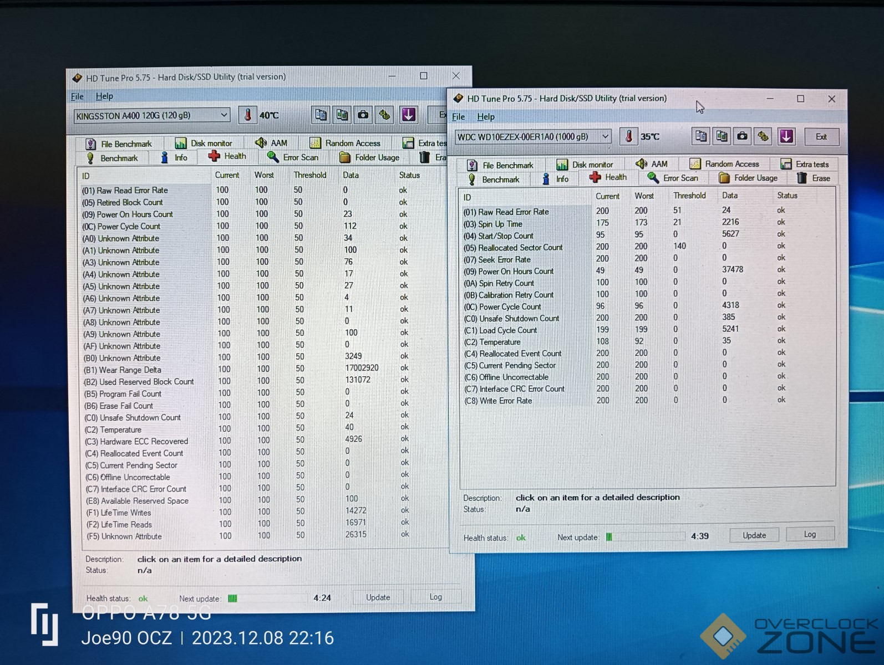Switch to Folder Usage tab in Kingston window
884x665 pixels.
pos(369,157)
